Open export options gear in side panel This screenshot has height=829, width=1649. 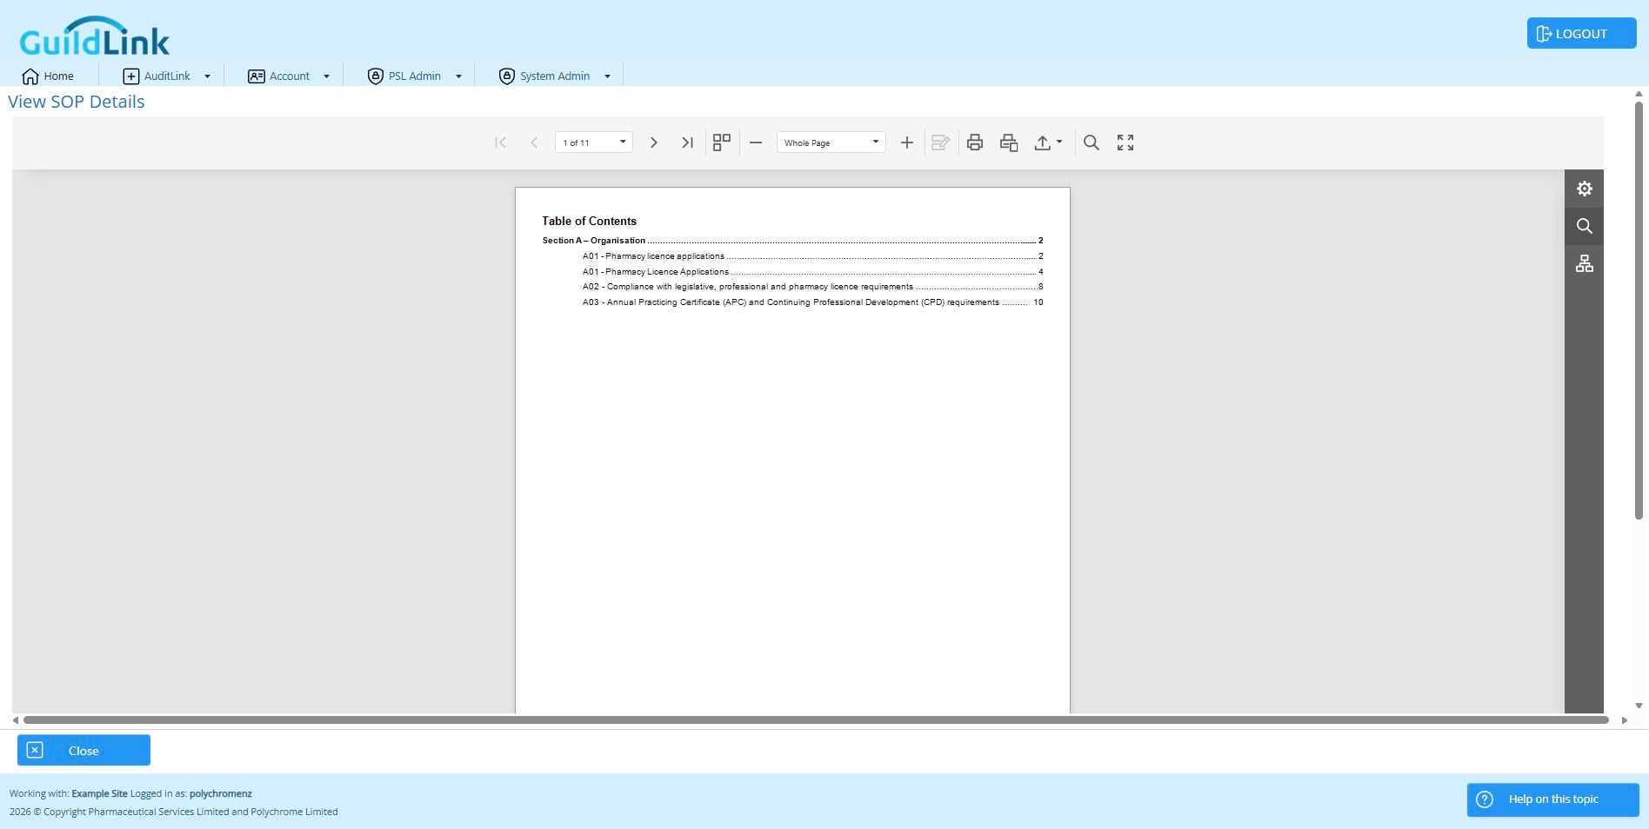click(1584, 189)
